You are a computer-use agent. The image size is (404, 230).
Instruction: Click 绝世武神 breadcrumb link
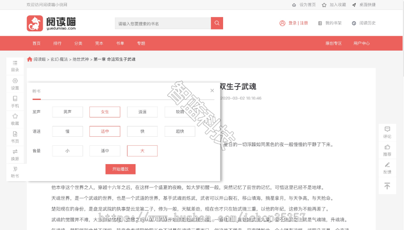pos(81,59)
